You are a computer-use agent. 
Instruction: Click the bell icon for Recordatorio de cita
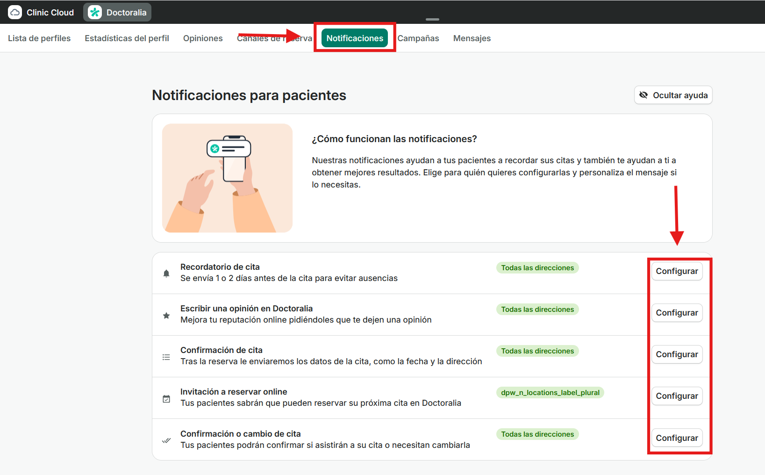click(x=166, y=273)
